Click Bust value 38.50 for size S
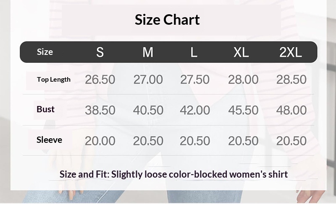 point(100,110)
